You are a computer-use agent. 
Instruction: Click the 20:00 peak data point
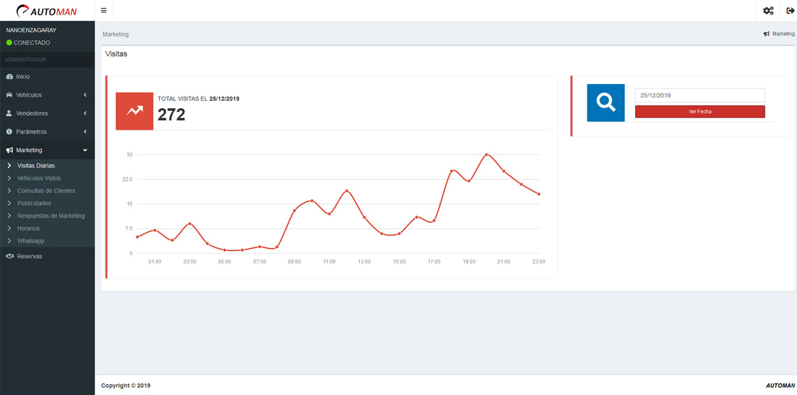[486, 155]
